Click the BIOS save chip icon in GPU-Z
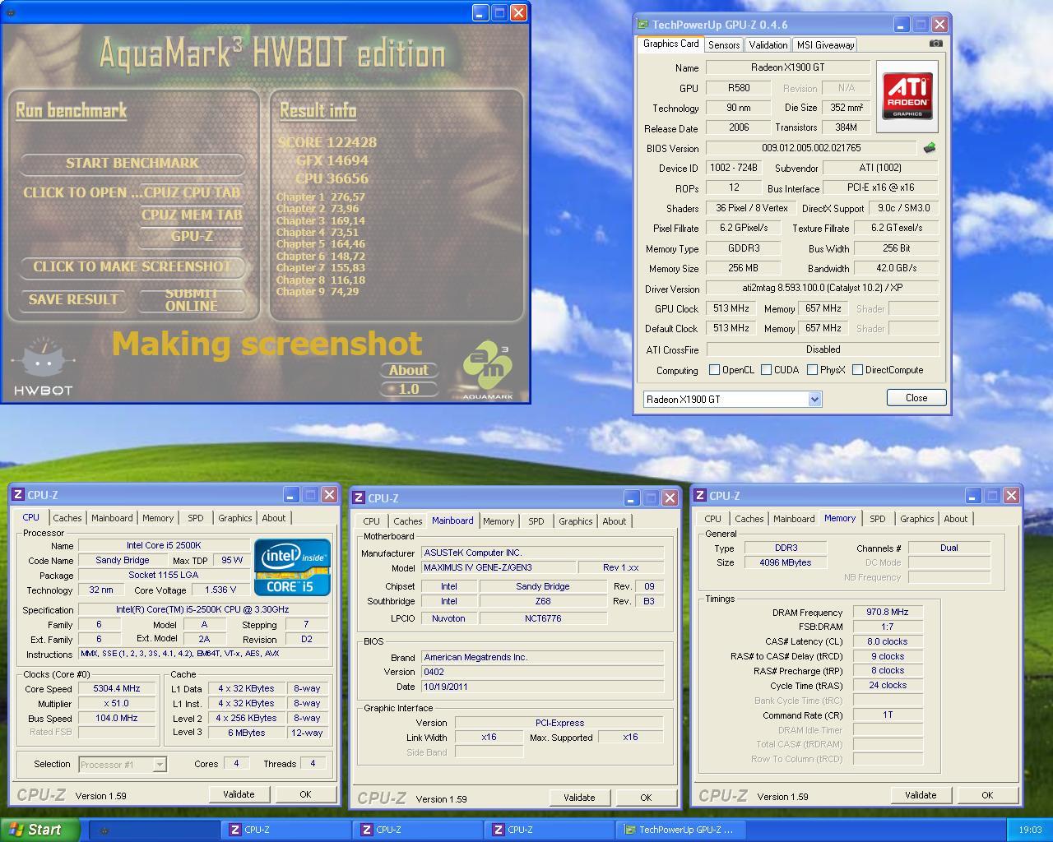The width and height of the screenshot is (1053, 842). [x=930, y=148]
